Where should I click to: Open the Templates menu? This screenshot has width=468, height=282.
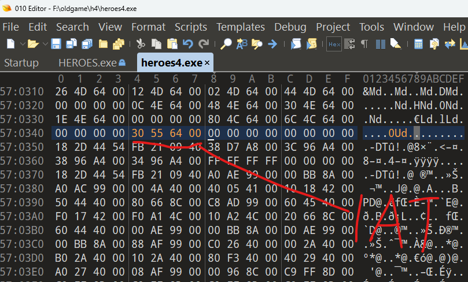tap(241, 27)
